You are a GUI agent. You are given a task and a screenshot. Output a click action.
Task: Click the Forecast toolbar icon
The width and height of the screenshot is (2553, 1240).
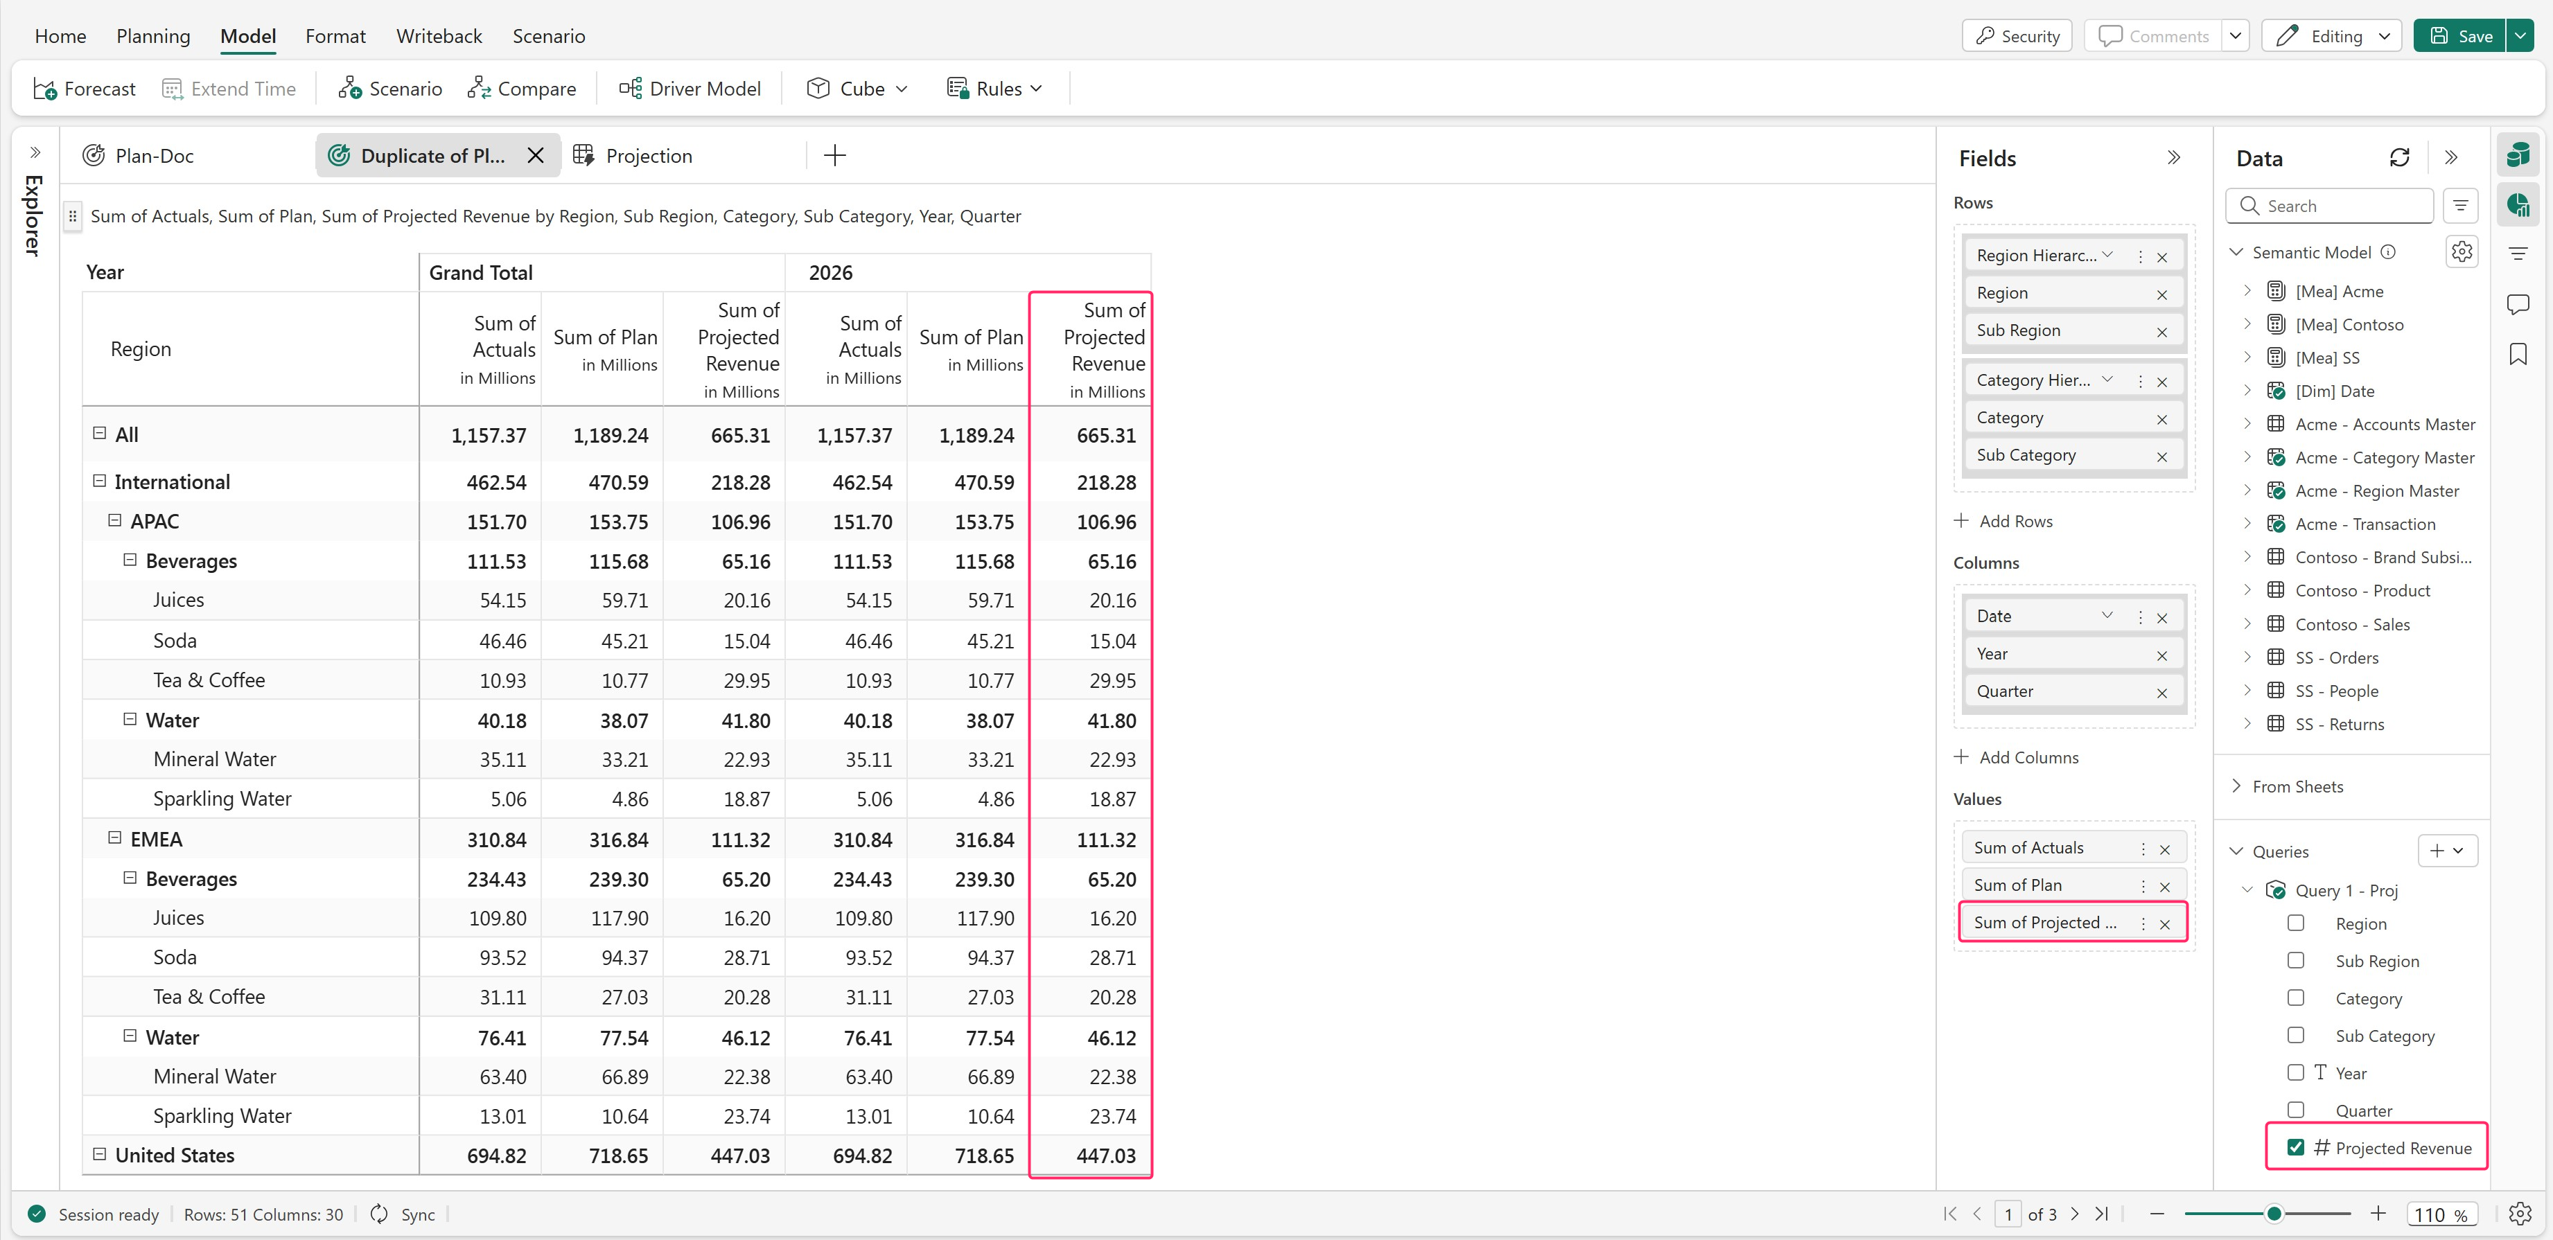[x=44, y=89]
